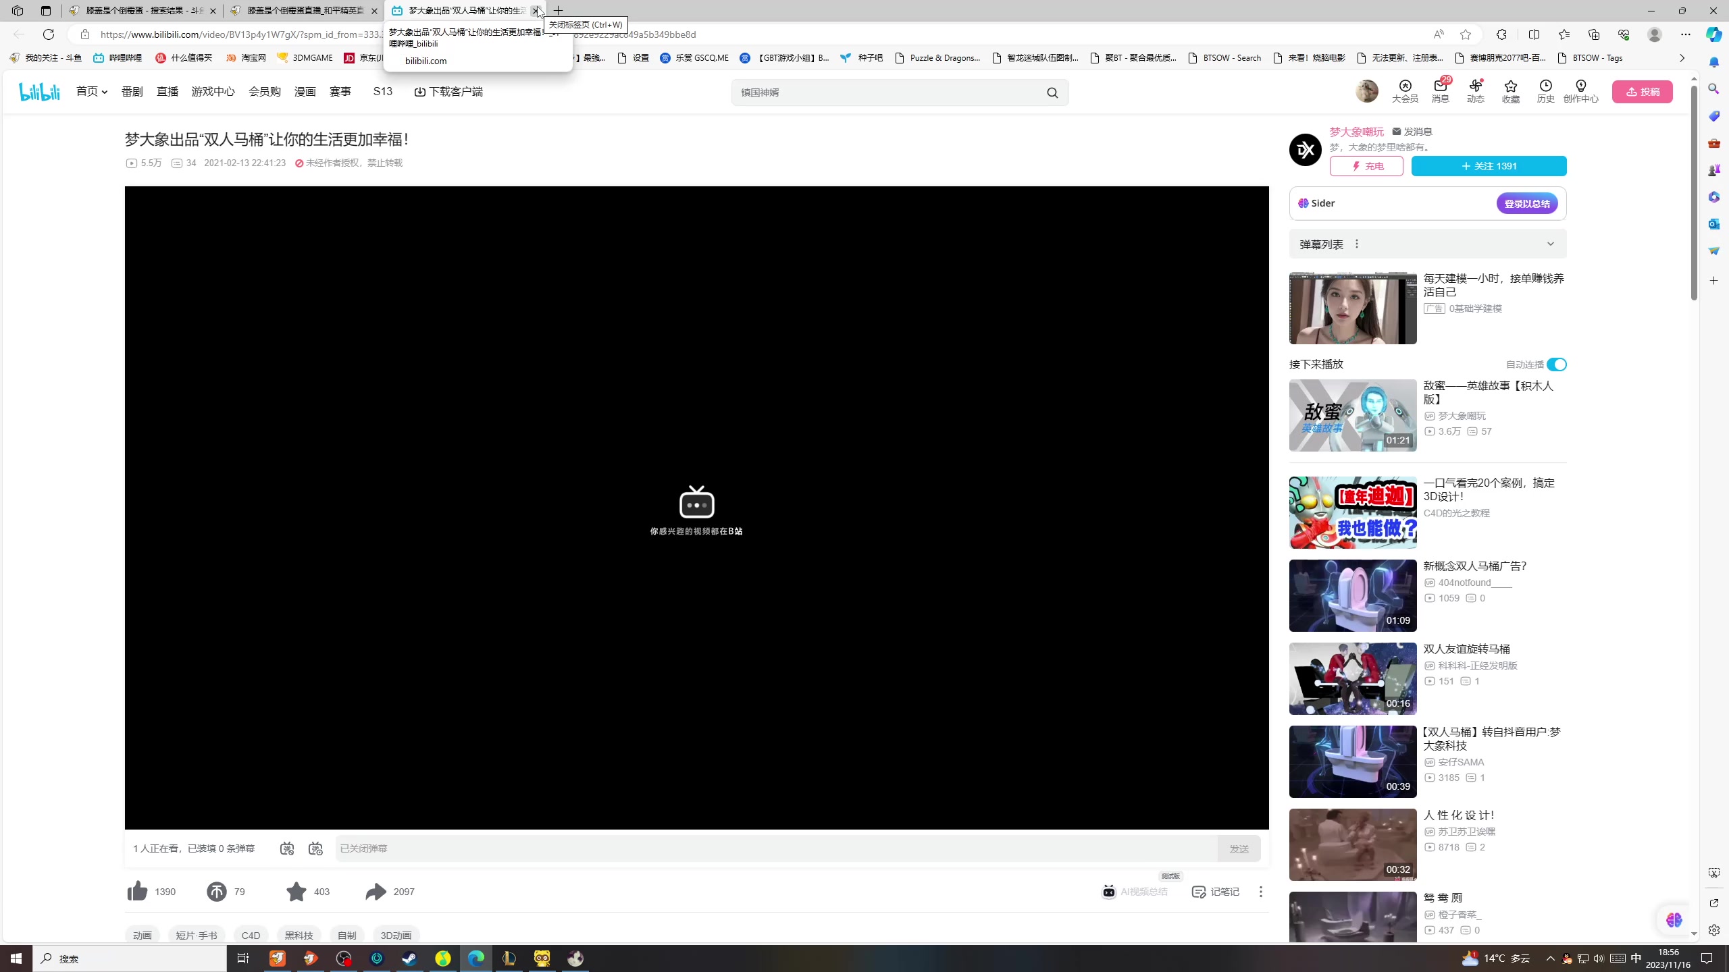Click the like thumbs-up icon
This screenshot has height=972, width=1729.
[x=137, y=891]
